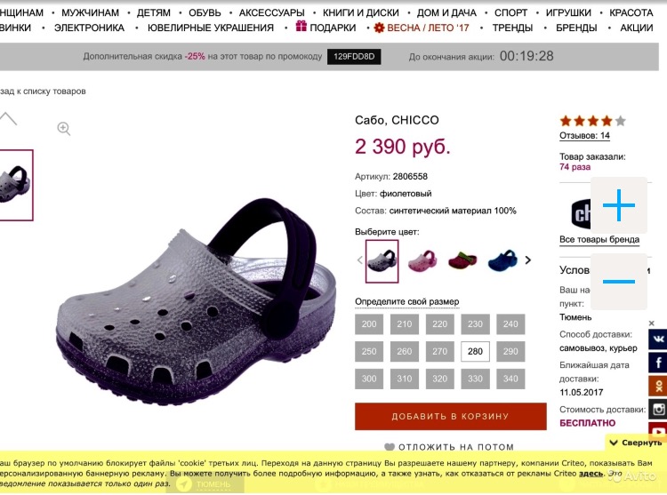Image resolution: width=667 pixels, height=495 pixels.
Task: Open the Отзывов: 14 reviews link
Action: pos(584,136)
